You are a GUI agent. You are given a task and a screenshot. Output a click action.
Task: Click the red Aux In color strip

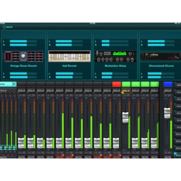coord(117,84)
